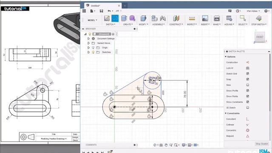Collapse the Options section in Sketch Palette
Image resolution: width=272 pixels, height=153 pixels.
pyautogui.click(x=226, y=57)
